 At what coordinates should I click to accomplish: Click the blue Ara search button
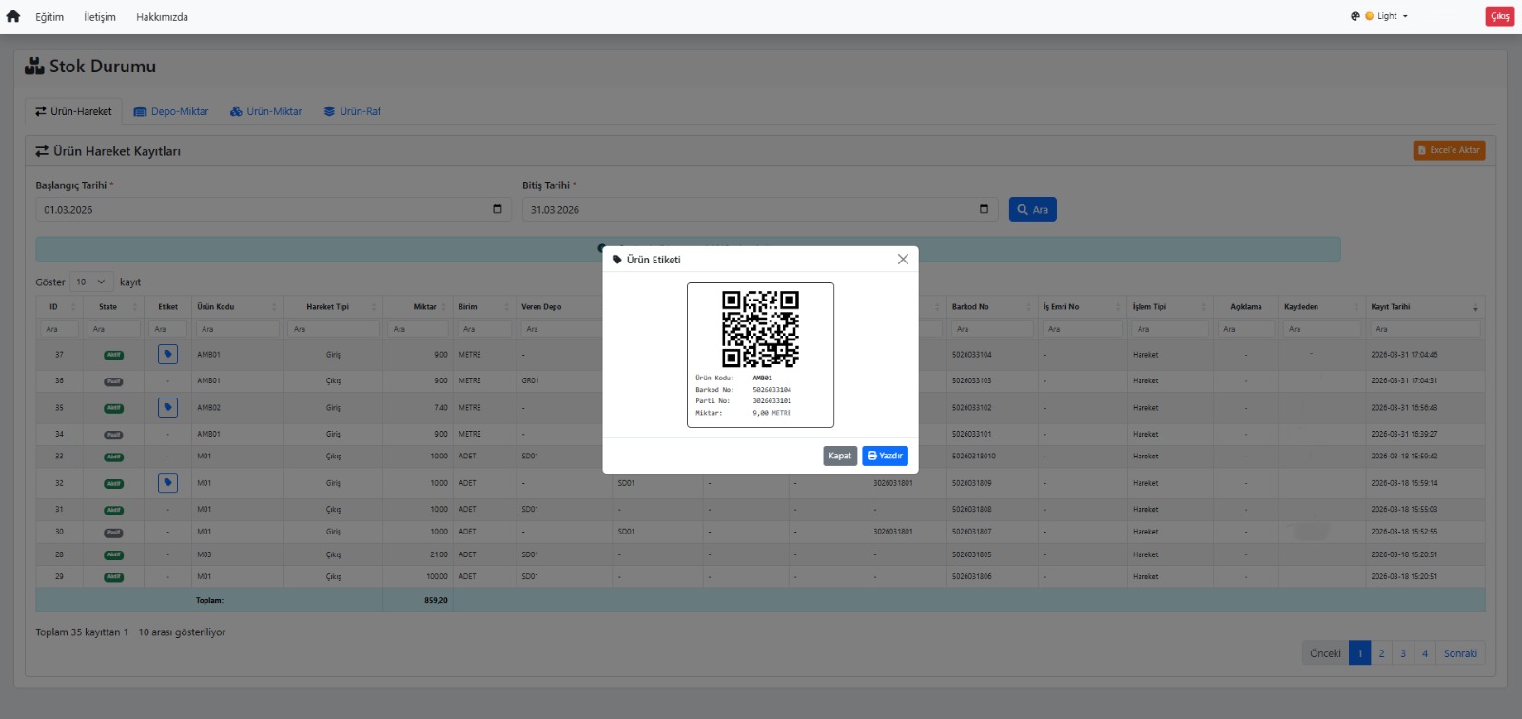coord(1033,209)
